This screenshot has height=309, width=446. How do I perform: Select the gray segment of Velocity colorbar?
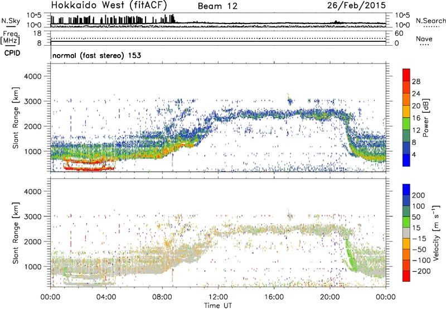point(406,233)
